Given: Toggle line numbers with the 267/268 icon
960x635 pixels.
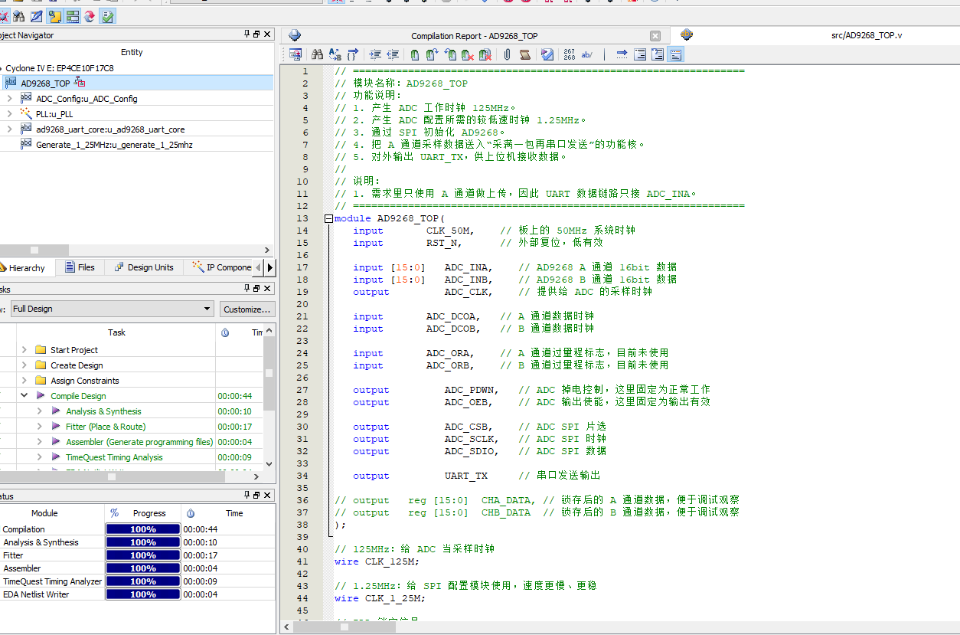Looking at the screenshot, I should [570, 54].
